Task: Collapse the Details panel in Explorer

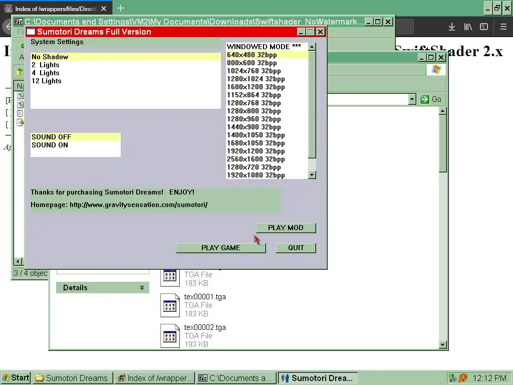Action: [x=142, y=287]
